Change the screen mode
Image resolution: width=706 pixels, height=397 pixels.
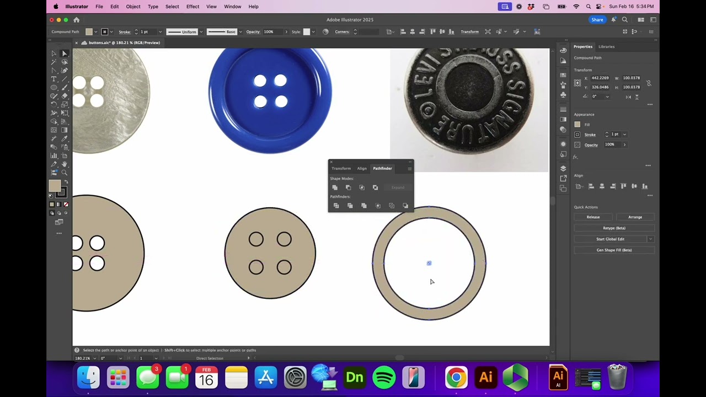pyautogui.click(x=59, y=222)
